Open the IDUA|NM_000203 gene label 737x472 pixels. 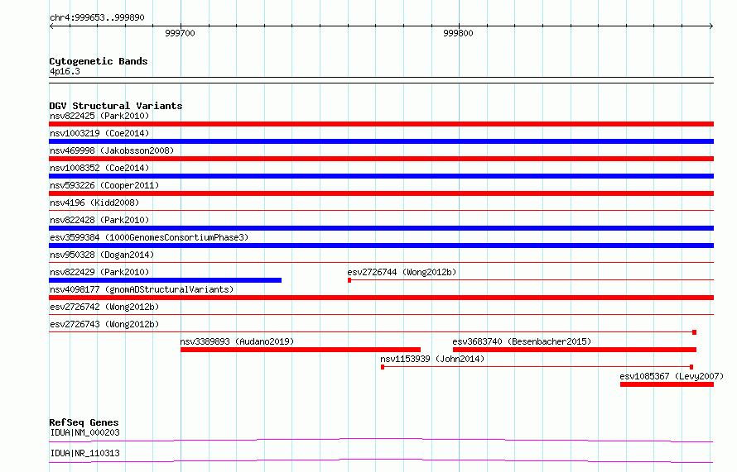[84, 432]
